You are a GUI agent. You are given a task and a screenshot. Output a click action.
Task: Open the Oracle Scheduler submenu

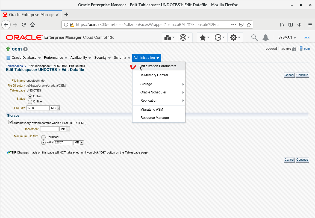tap(158, 92)
